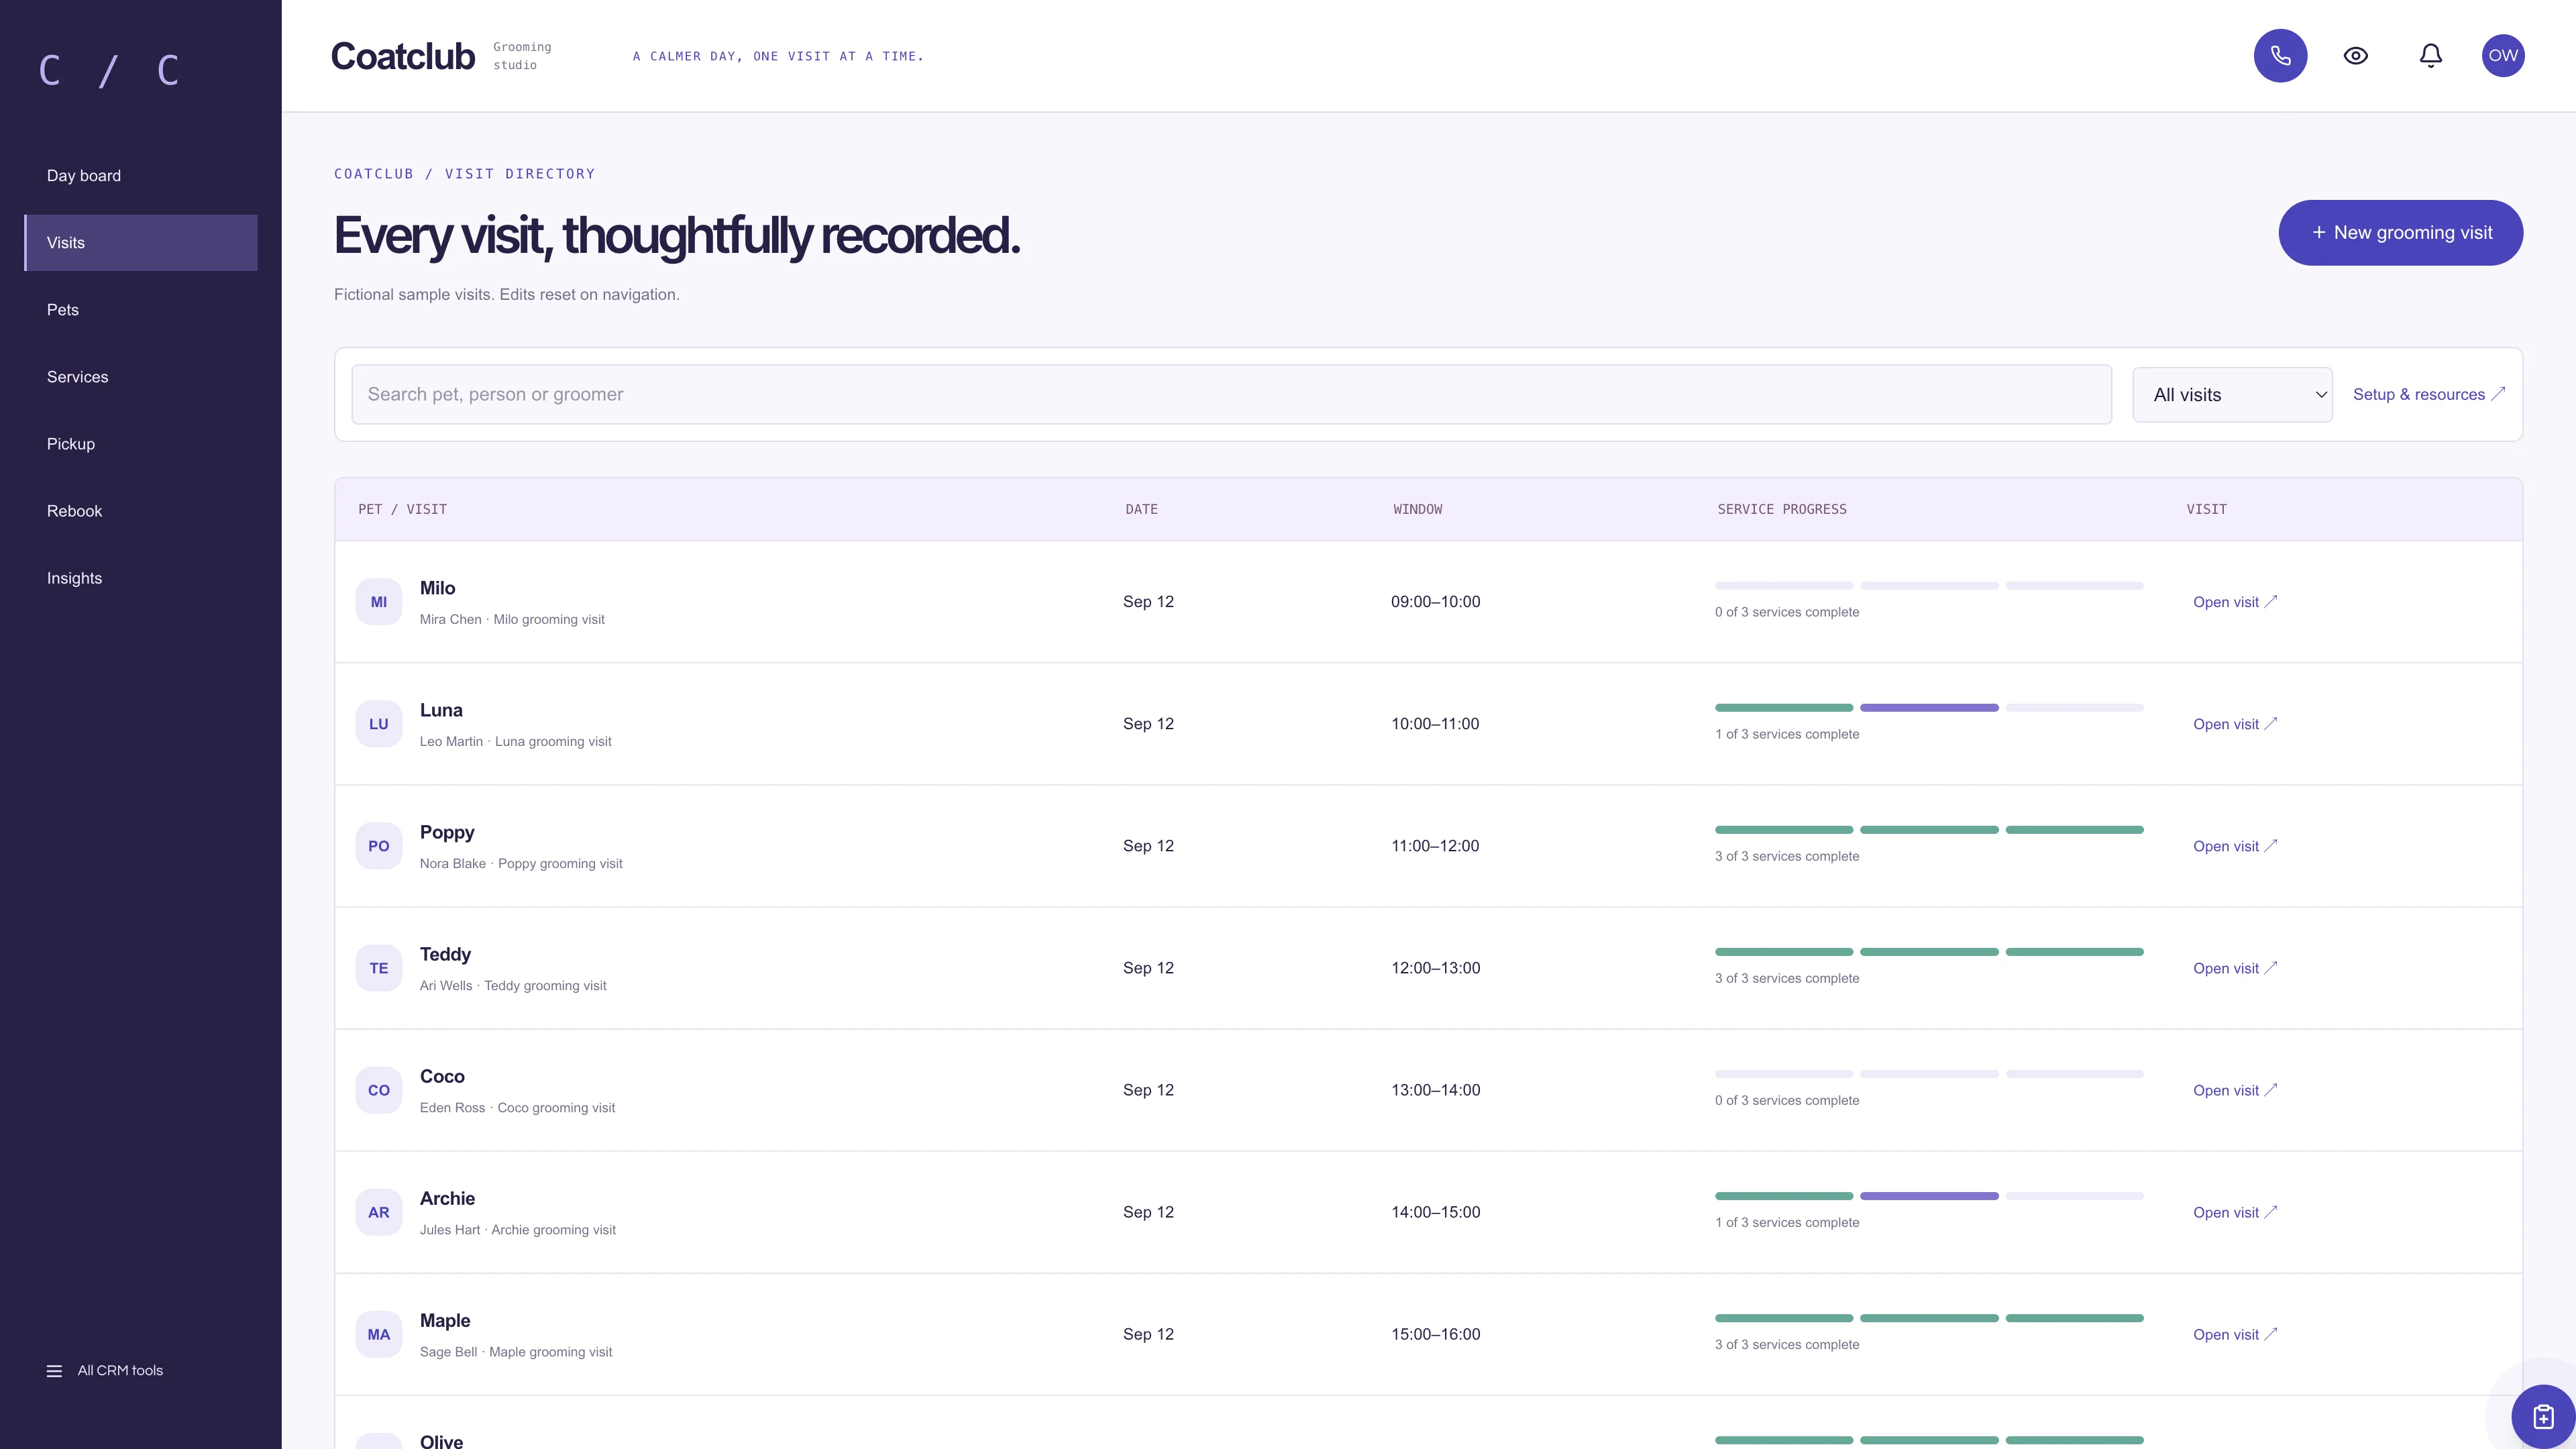Click the C / C sidebar logo

click(x=109, y=71)
